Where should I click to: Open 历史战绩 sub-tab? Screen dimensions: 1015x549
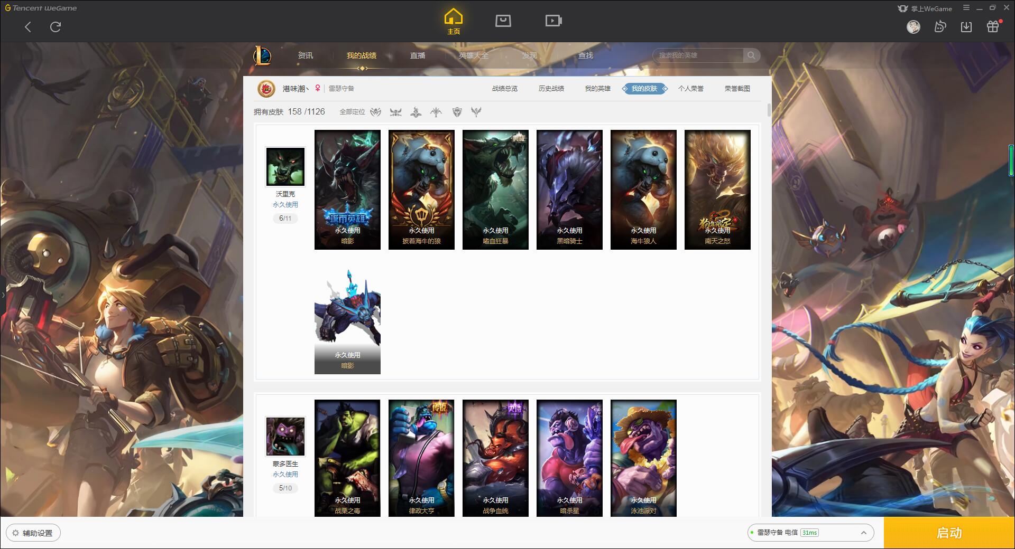pyautogui.click(x=551, y=89)
